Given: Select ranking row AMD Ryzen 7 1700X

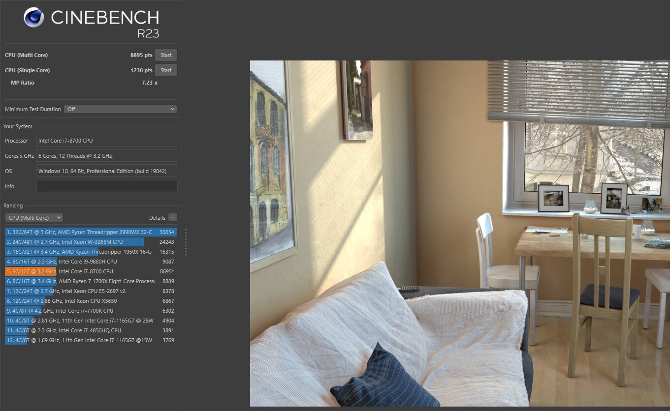Looking at the screenshot, I should [91, 281].
